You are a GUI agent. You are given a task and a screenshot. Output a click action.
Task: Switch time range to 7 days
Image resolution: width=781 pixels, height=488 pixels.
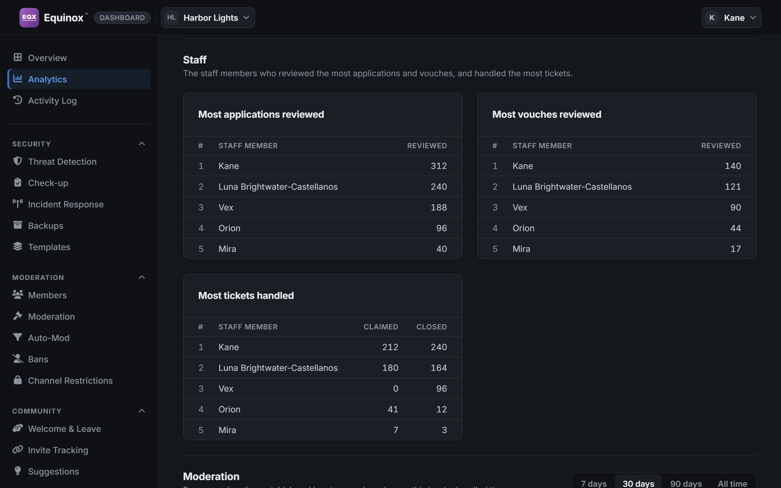[593, 483]
